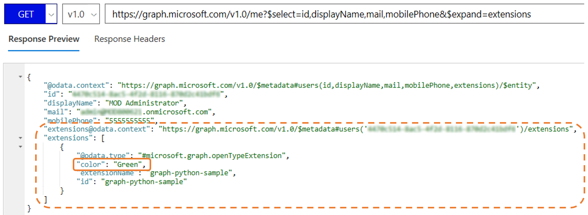Click the "id": "graph-python-sample" line

click(x=132, y=182)
